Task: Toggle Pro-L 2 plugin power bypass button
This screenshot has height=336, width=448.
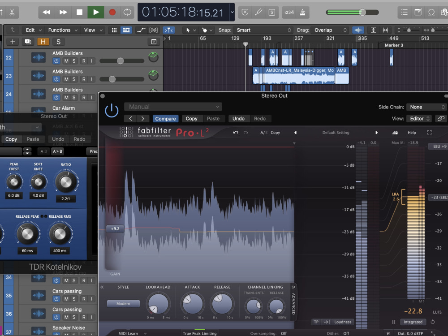Action: (x=112, y=111)
